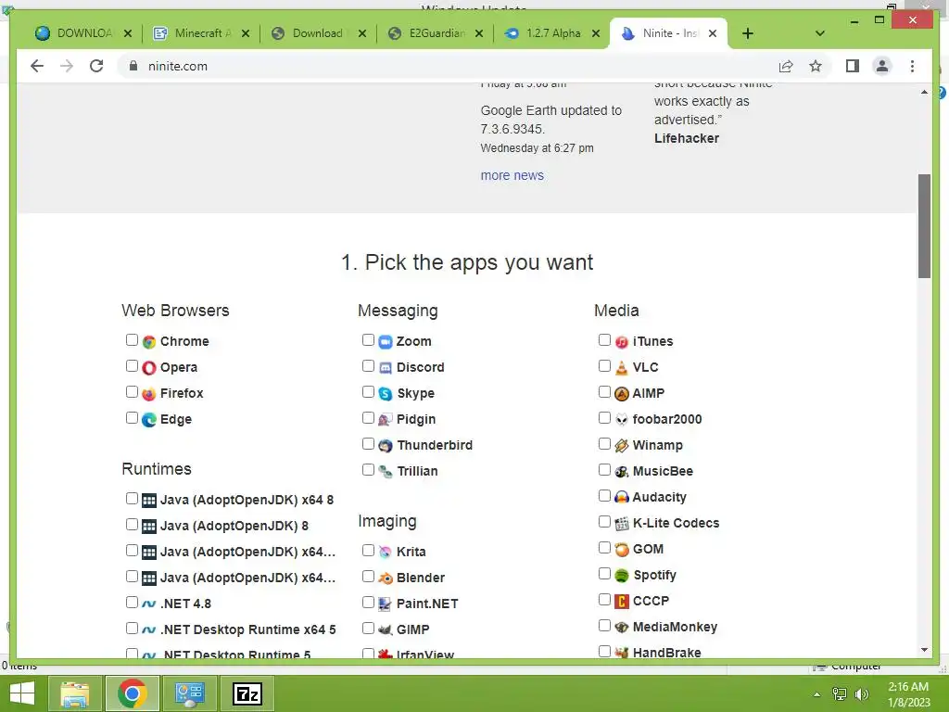Click the ninite.com address bar
949x712 pixels.
448,66
